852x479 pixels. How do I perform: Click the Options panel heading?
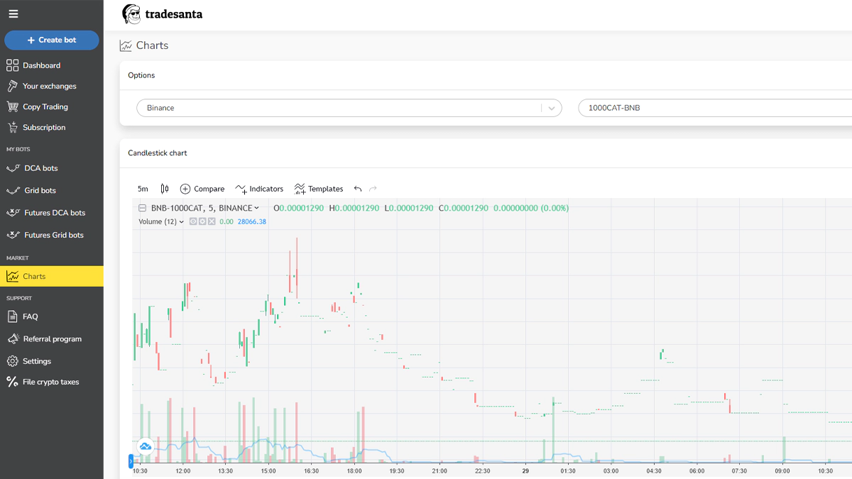141,75
